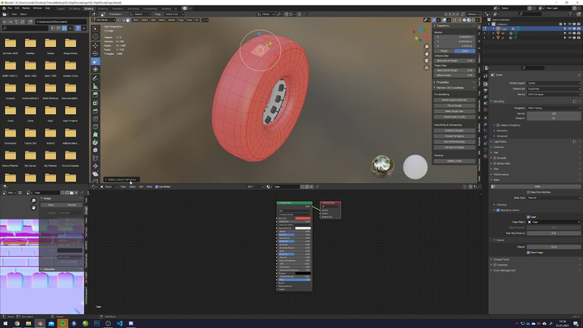Screen dimensions: 583x328
Task: Click the camera view icon in the viewport
Action: pos(427,62)
